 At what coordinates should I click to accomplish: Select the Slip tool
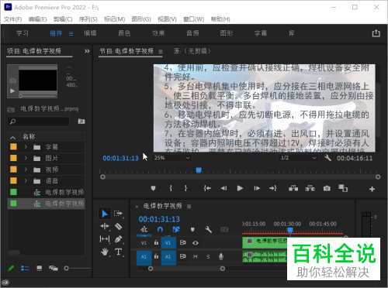tap(105, 239)
